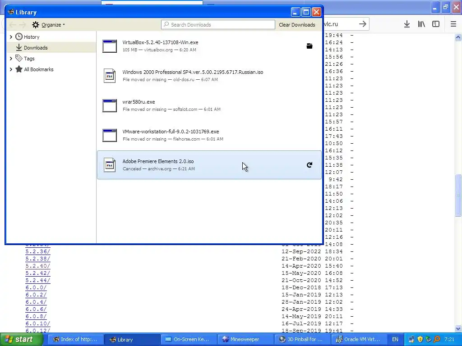462x346 pixels.
Task: Switch to Oracle VM VirtualBox taskbar item
Action: point(359,339)
